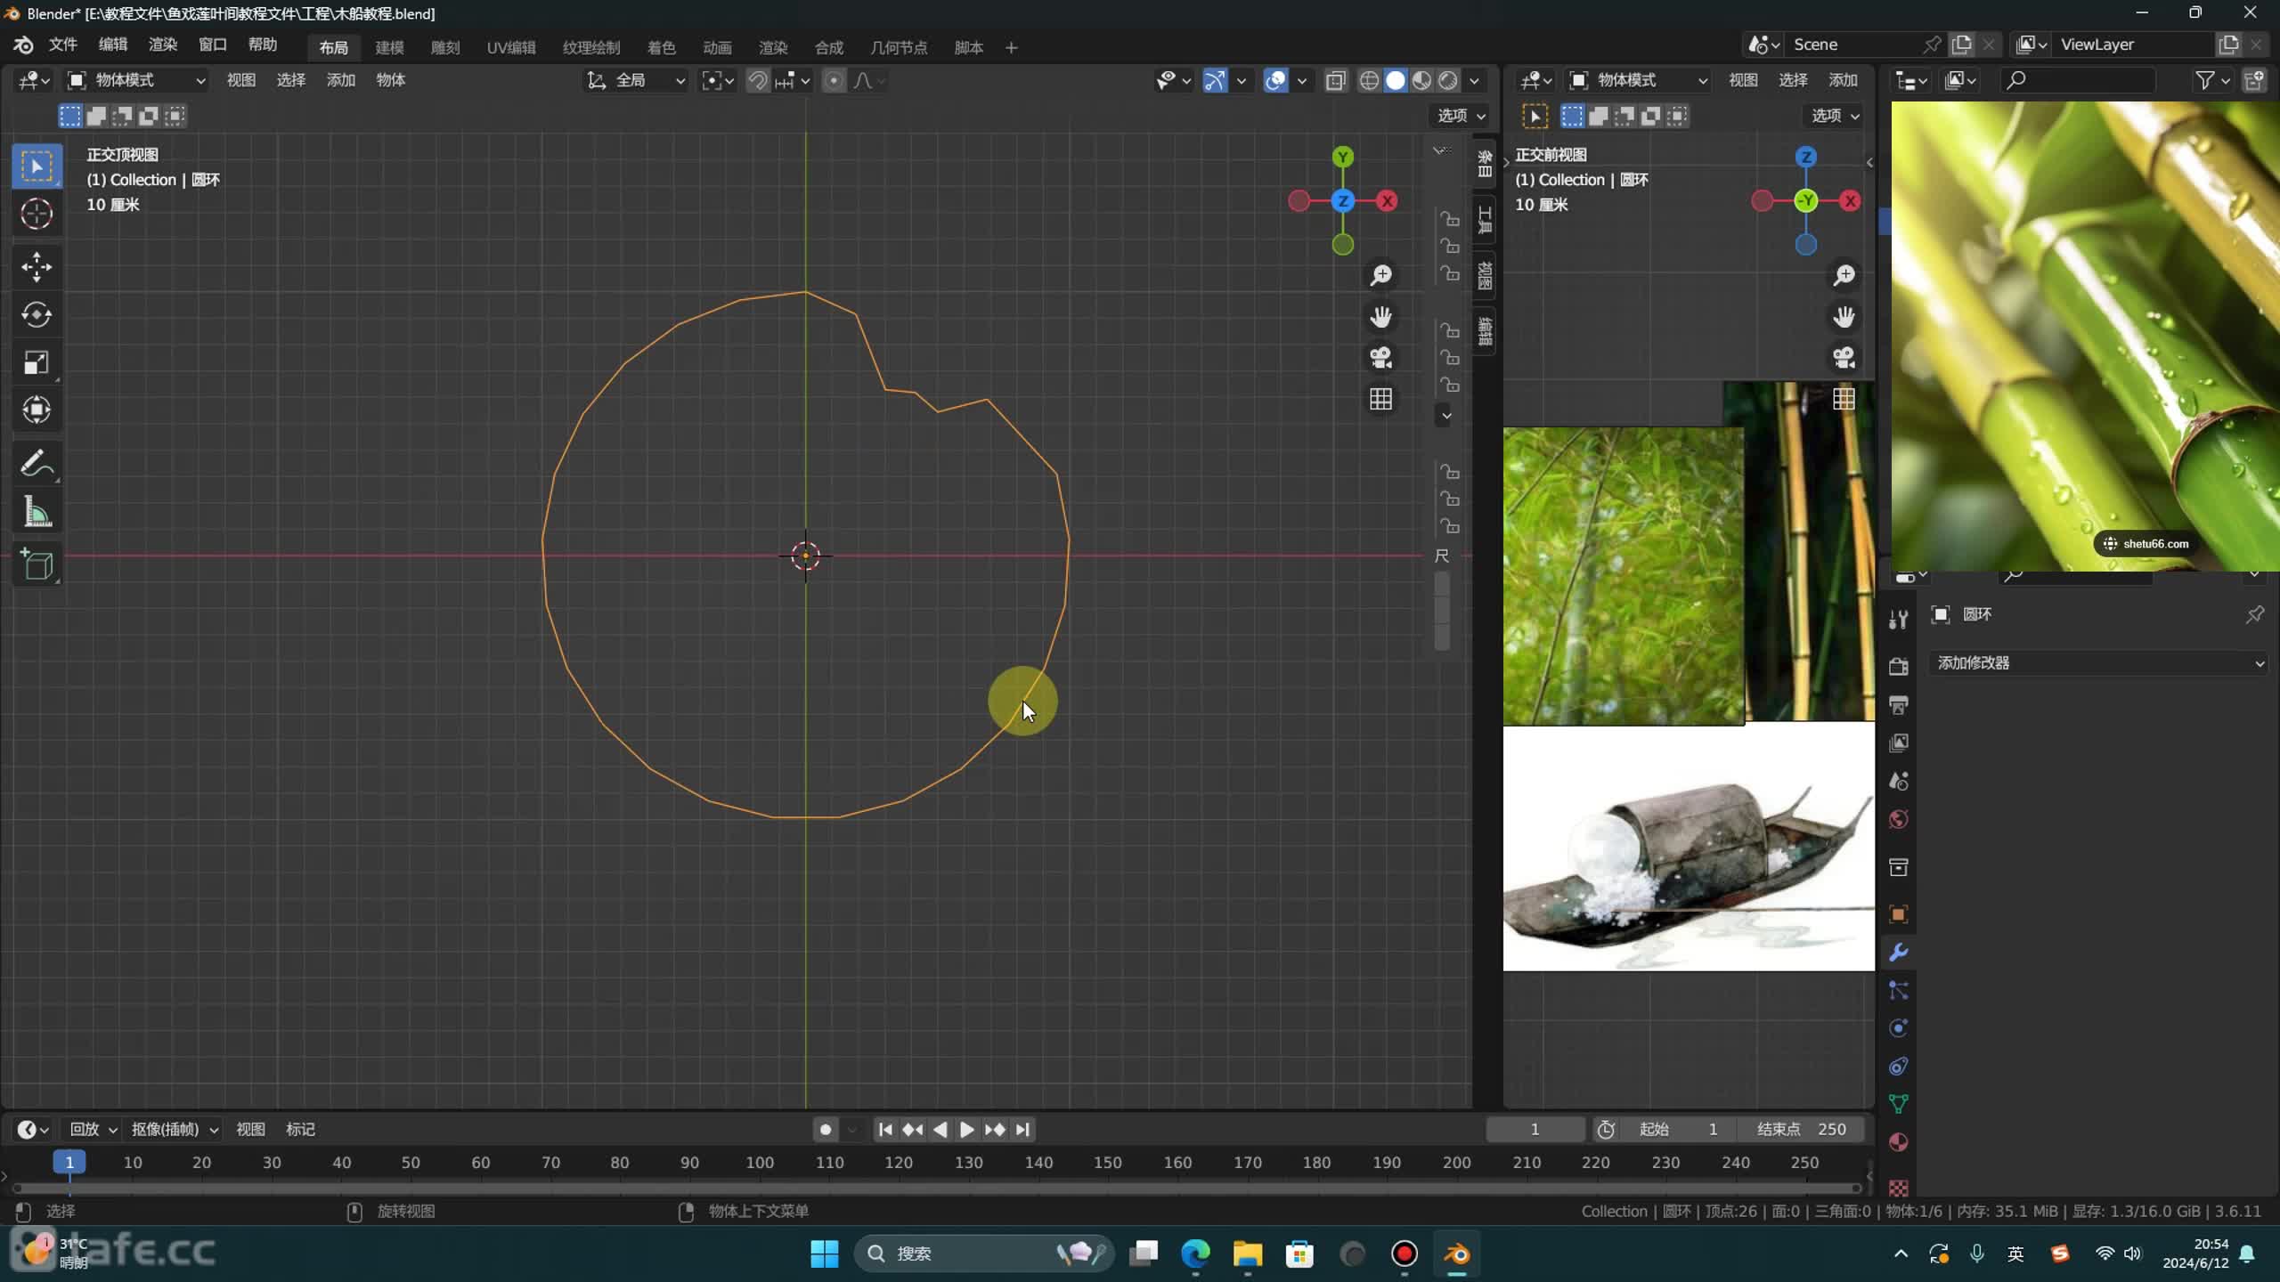
Task: Toggle overlays display button
Action: pos(1275,80)
